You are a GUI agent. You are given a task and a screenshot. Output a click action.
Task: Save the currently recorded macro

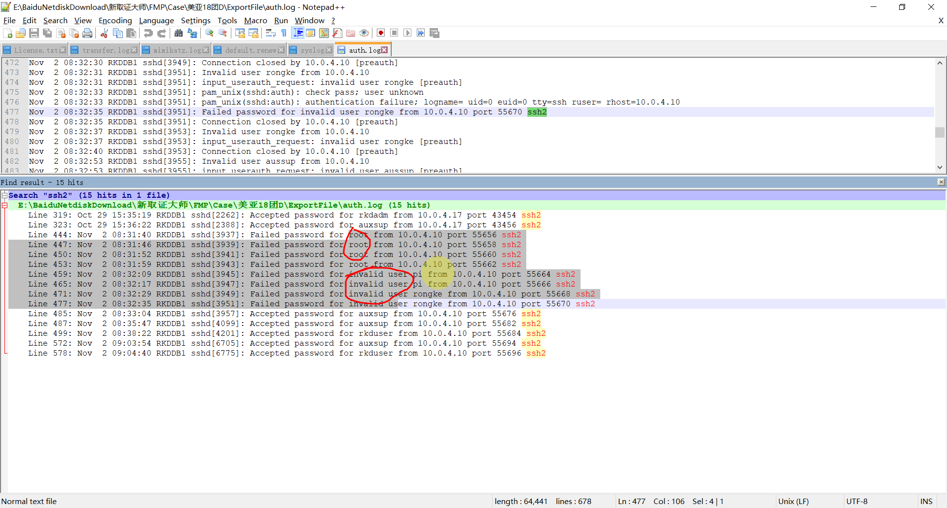coord(435,33)
